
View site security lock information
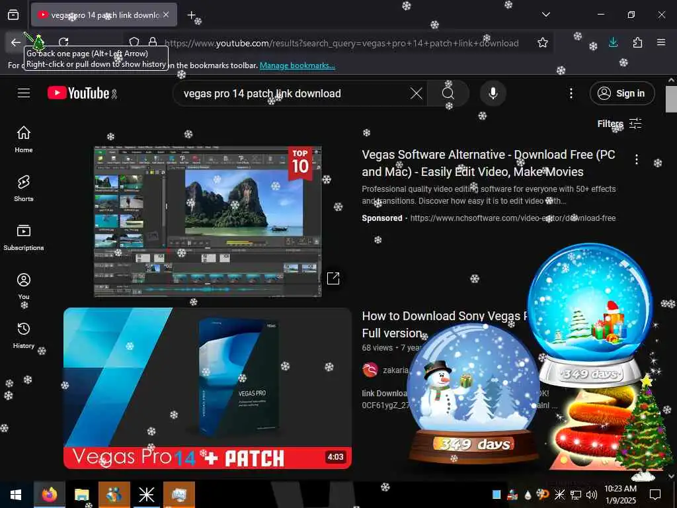[153, 42]
